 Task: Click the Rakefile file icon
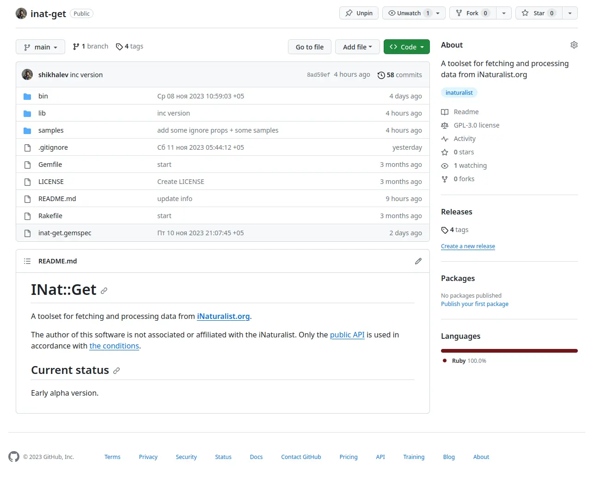tap(27, 216)
